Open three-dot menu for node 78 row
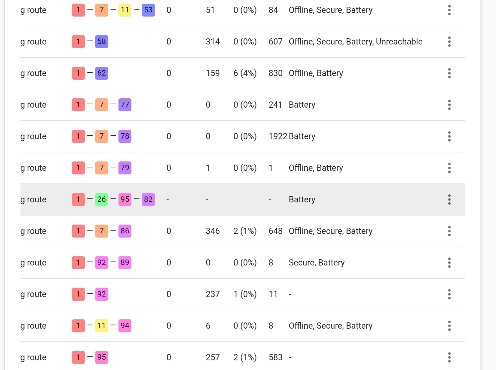The height and width of the screenshot is (370, 496). (x=449, y=136)
